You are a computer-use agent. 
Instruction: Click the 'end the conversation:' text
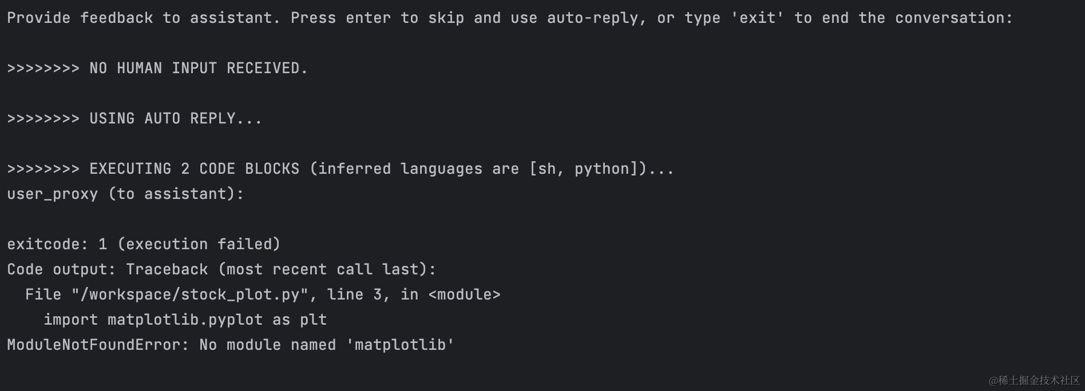(x=917, y=18)
